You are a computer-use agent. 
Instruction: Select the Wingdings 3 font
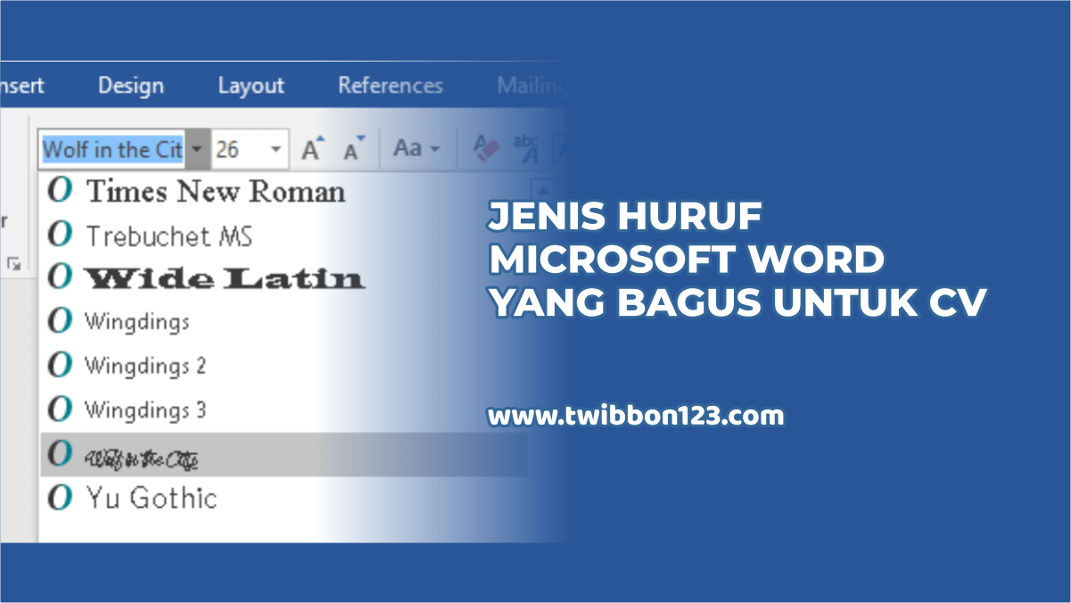(x=144, y=410)
